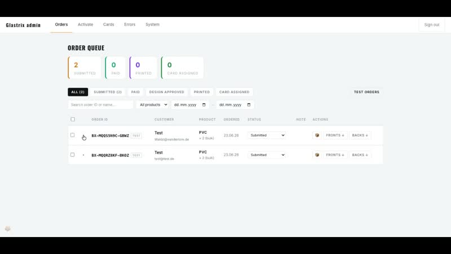The image size is (451, 254).
Task: Click the Glastrix admin logo
Action: (x=23, y=25)
